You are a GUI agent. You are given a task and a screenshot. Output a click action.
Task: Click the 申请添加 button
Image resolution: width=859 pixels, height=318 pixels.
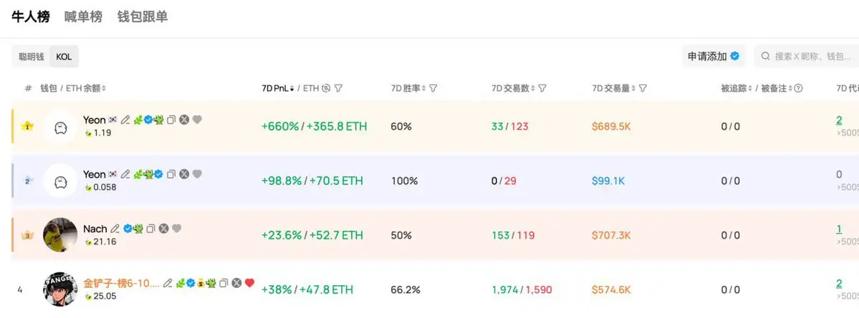pos(714,56)
